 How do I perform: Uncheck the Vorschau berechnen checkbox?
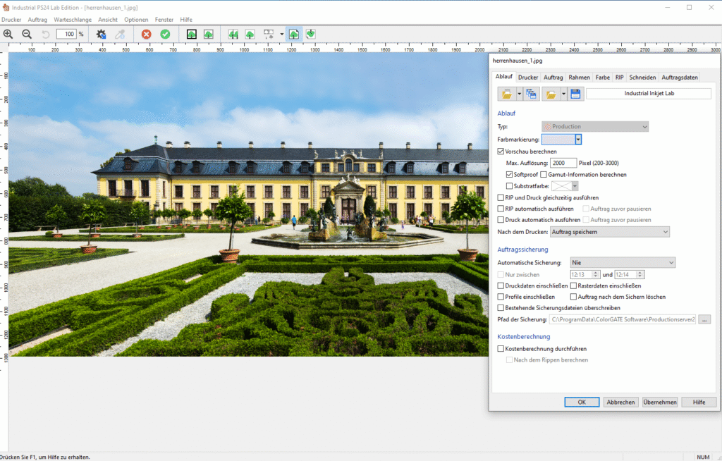(501, 152)
